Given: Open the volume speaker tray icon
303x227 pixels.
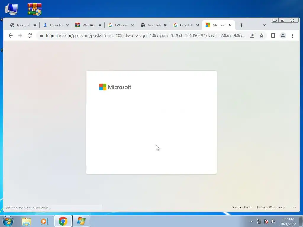Looking at the screenshot, I should pyautogui.click(x=273, y=221).
